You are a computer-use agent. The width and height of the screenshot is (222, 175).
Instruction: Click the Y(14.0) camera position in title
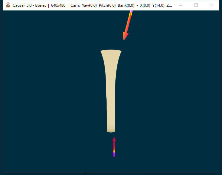158,5
